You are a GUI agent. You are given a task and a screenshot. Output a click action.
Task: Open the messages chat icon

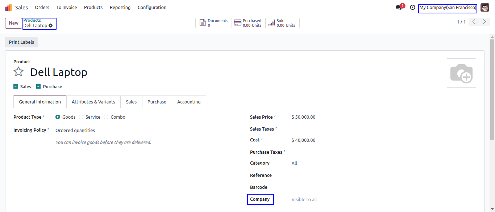coord(399,7)
